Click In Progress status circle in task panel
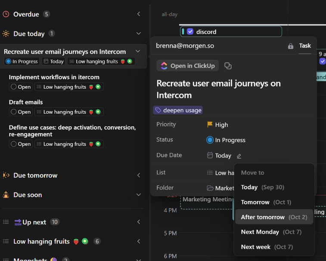This screenshot has width=326, height=261. coord(210,140)
